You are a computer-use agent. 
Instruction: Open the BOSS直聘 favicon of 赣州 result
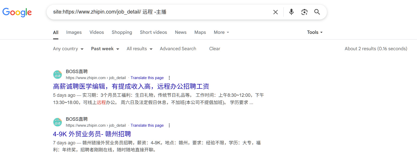pos(58,122)
